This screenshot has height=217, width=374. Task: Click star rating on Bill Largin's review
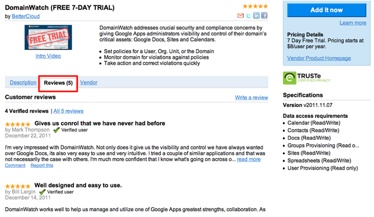(x=18, y=186)
